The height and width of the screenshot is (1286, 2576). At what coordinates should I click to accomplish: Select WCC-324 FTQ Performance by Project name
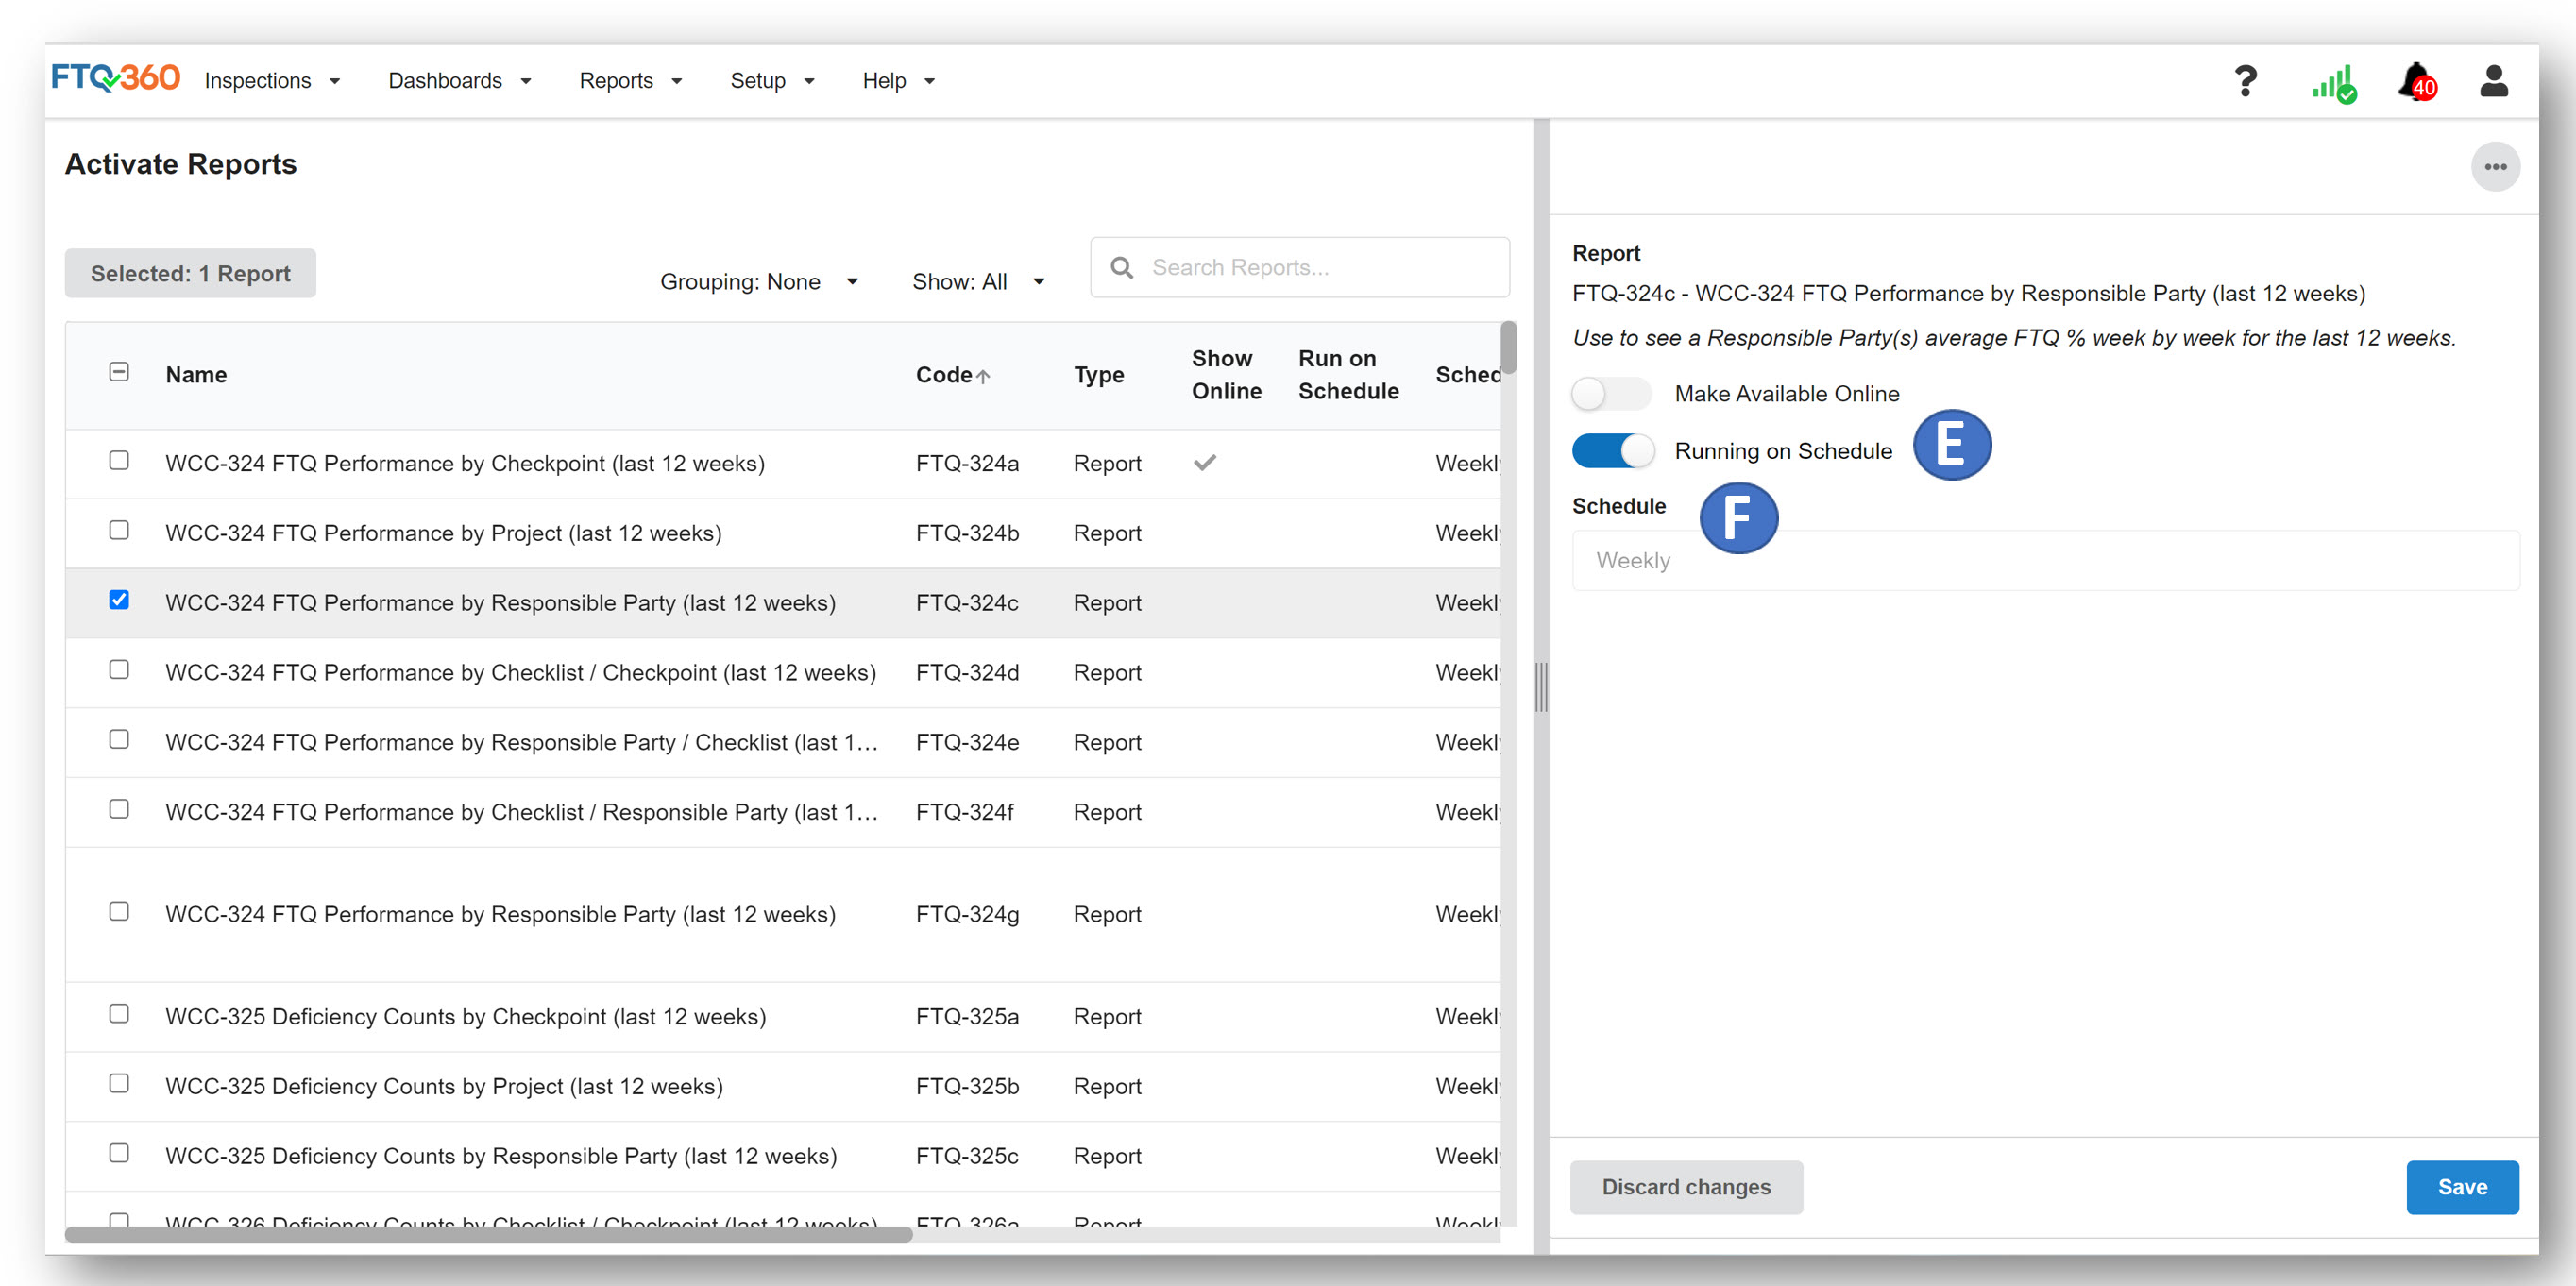[443, 533]
